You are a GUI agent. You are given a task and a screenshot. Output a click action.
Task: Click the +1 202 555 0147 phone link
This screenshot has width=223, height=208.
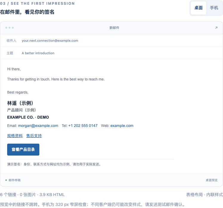tap(83, 126)
